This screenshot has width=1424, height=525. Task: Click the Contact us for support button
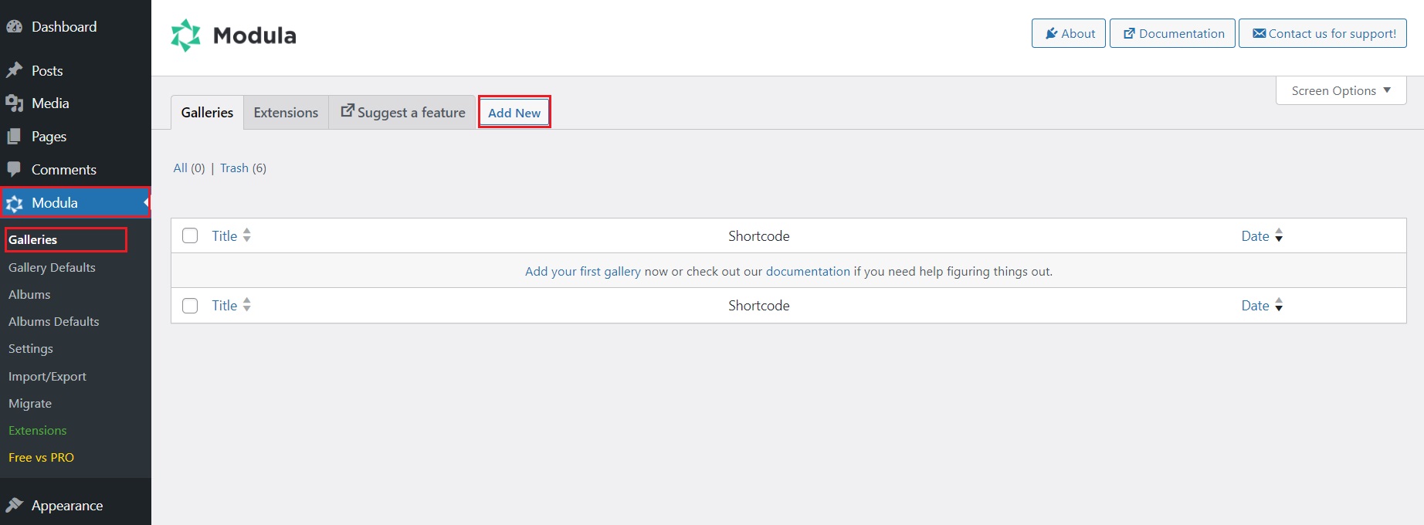coord(1322,34)
